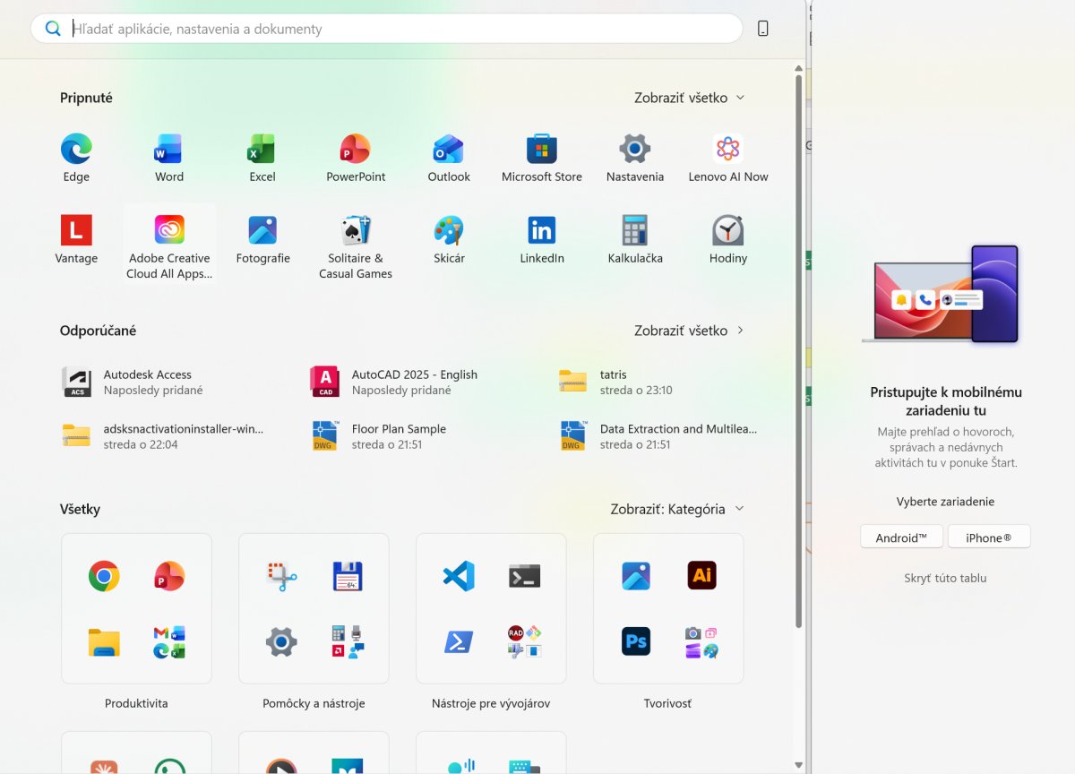The image size is (1075, 774).
Task: Open Visual Studio Code in Nástroje pre vývojárov
Action: tap(459, 576)
